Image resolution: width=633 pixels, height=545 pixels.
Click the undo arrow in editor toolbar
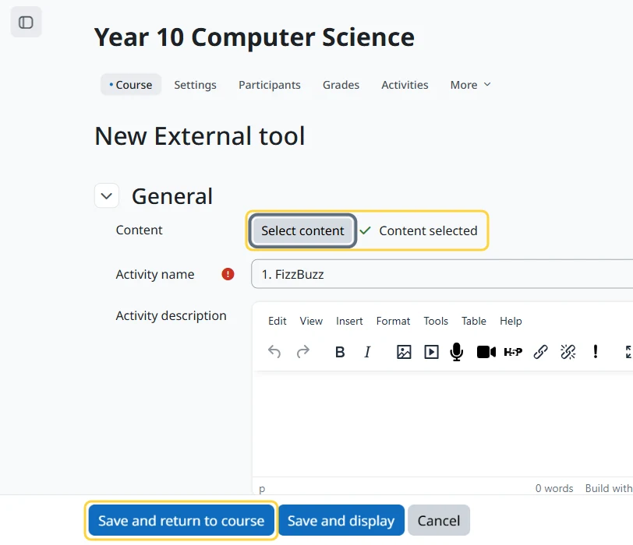pyautogui.click(x=274, y=352)
